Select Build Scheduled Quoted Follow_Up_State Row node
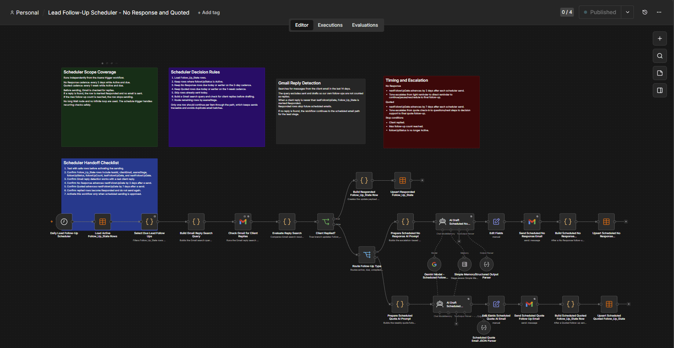The image size is (674, 348). pyautogui.click(x=571, y=304)
